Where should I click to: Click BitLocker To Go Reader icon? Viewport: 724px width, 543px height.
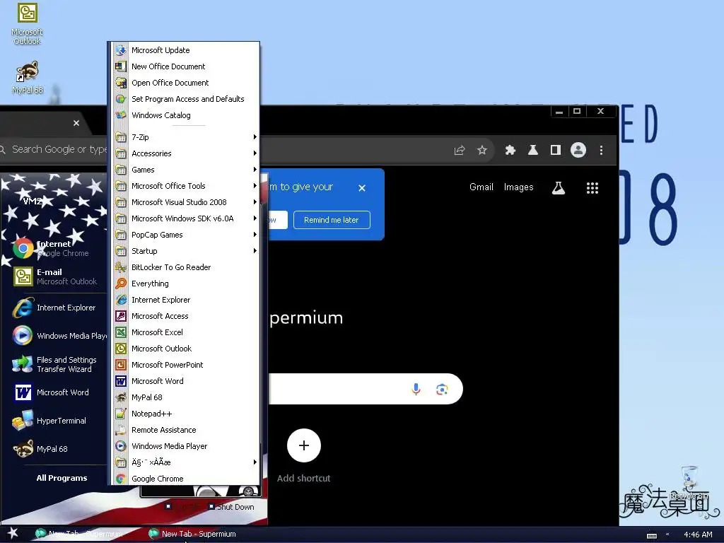[121, 267]
